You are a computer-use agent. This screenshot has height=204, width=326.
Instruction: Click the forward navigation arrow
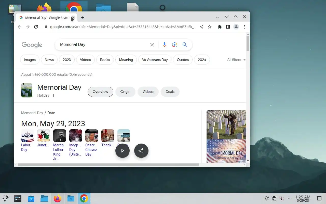[28, 27]
